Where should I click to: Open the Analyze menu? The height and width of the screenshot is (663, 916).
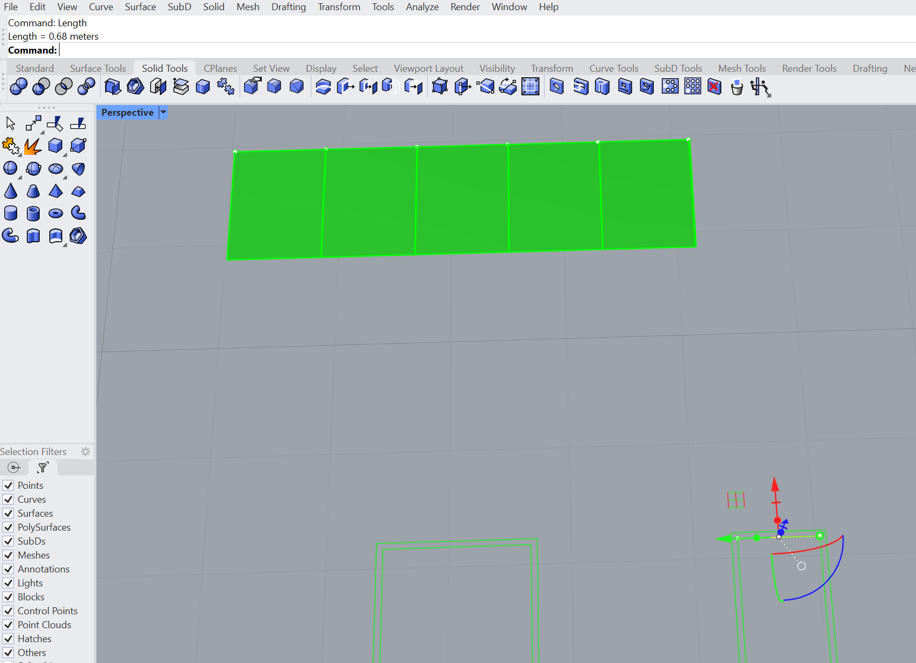coord(422,7)
